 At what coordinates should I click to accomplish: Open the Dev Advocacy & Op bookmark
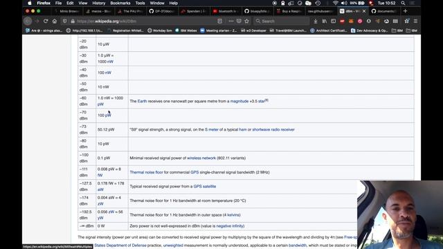(x=369, y=30)
